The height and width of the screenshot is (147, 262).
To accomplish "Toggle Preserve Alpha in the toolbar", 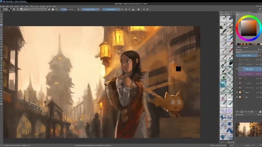I will coord(53,9).
